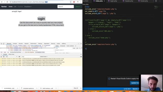Close the DevTools panel
Screen dimensions: 163x92
pos(81,44)
